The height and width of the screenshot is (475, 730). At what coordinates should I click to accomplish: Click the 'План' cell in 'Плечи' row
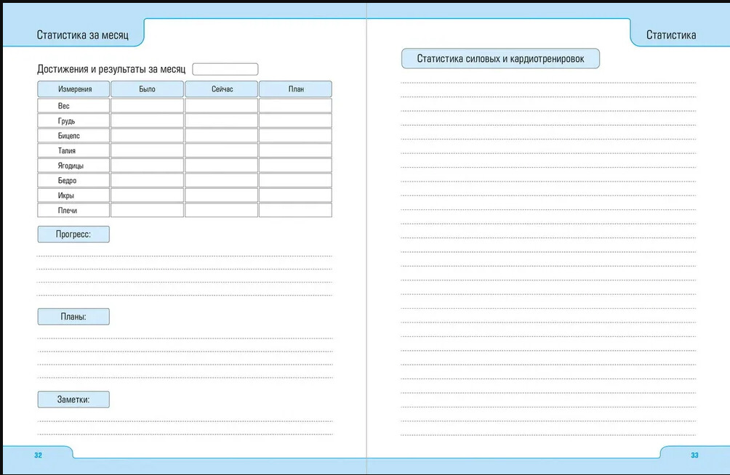(295, 211)
